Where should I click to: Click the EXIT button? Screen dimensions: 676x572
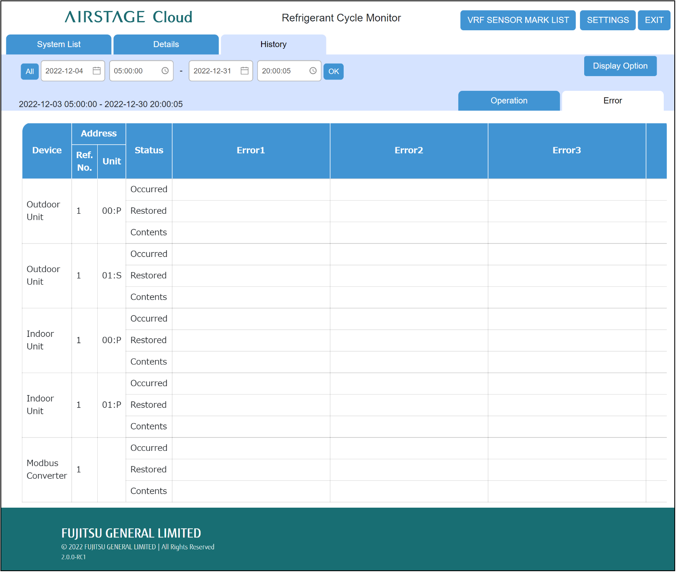pyautogui.click(x=654, y=20)
